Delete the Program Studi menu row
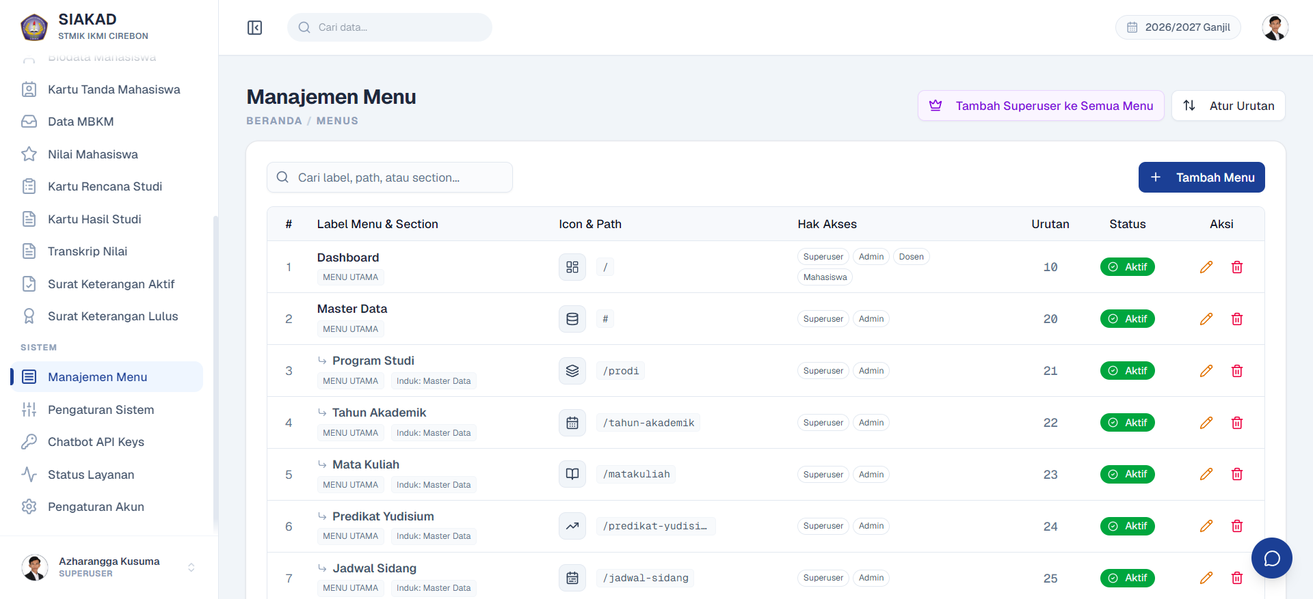Screen dimensions: 1313x599 [x=1236, y=371]
